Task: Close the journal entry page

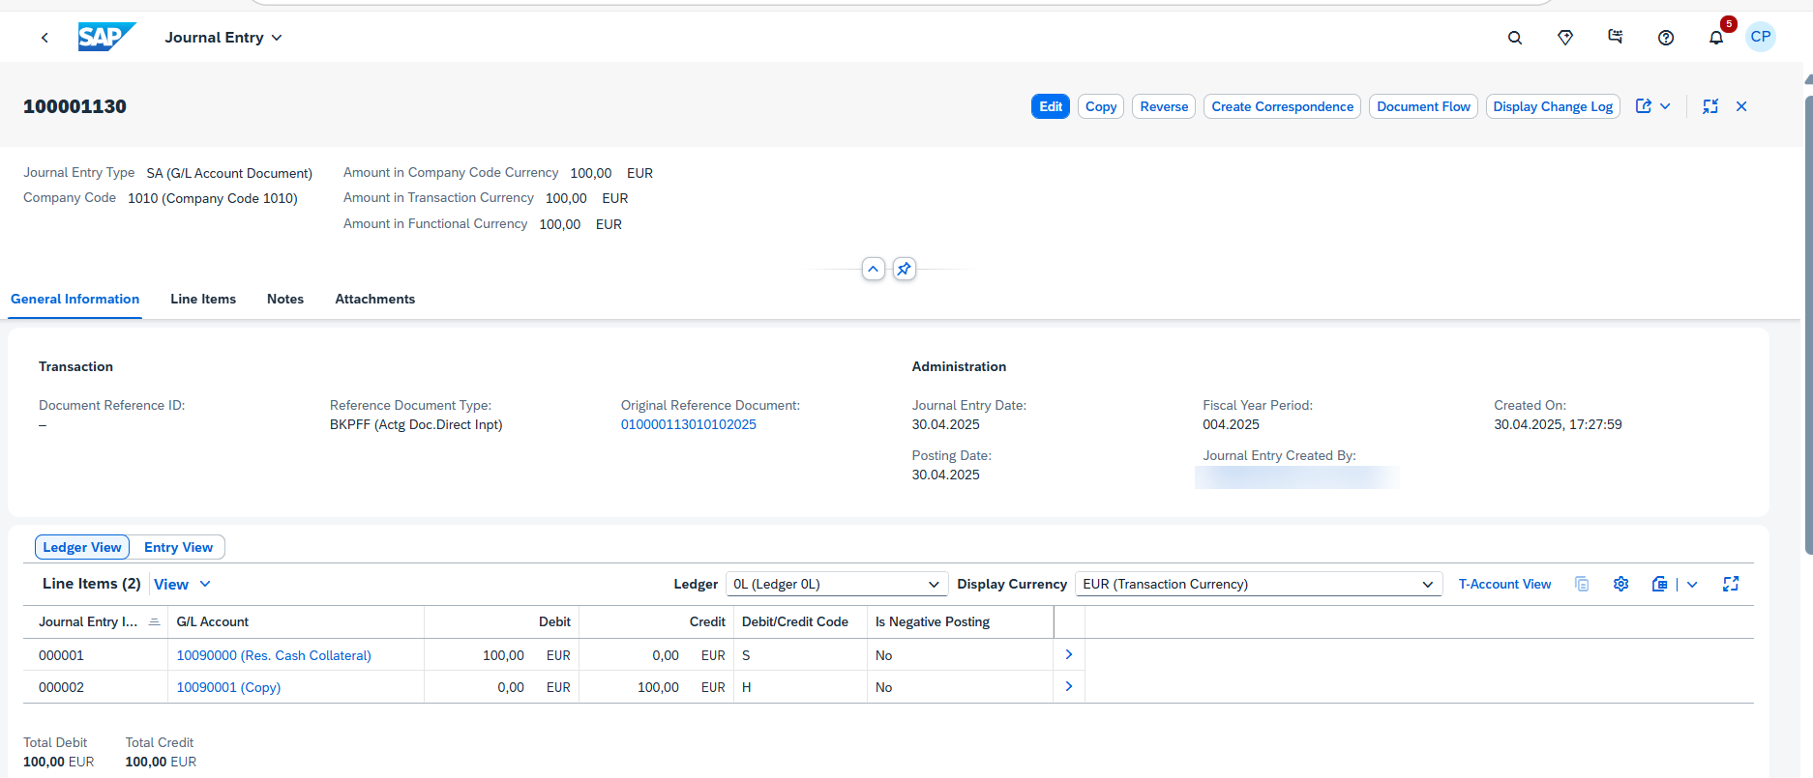Action: point(1741,106)
